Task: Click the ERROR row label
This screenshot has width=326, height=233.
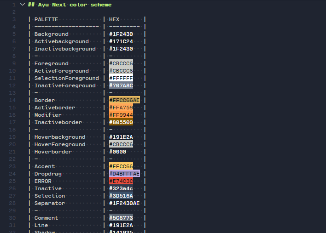Action: pos(43,181)
